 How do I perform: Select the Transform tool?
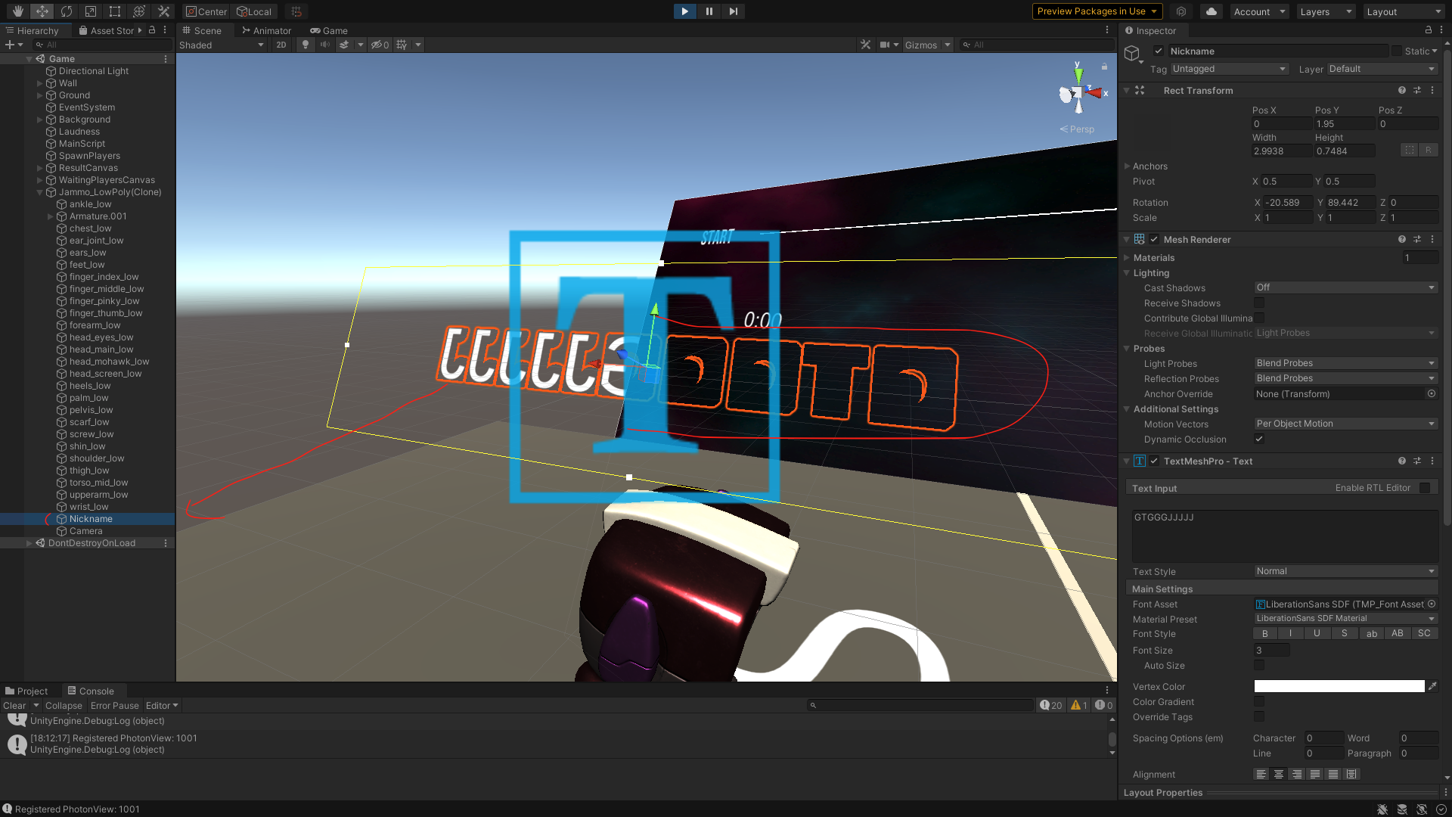point(139,11)
